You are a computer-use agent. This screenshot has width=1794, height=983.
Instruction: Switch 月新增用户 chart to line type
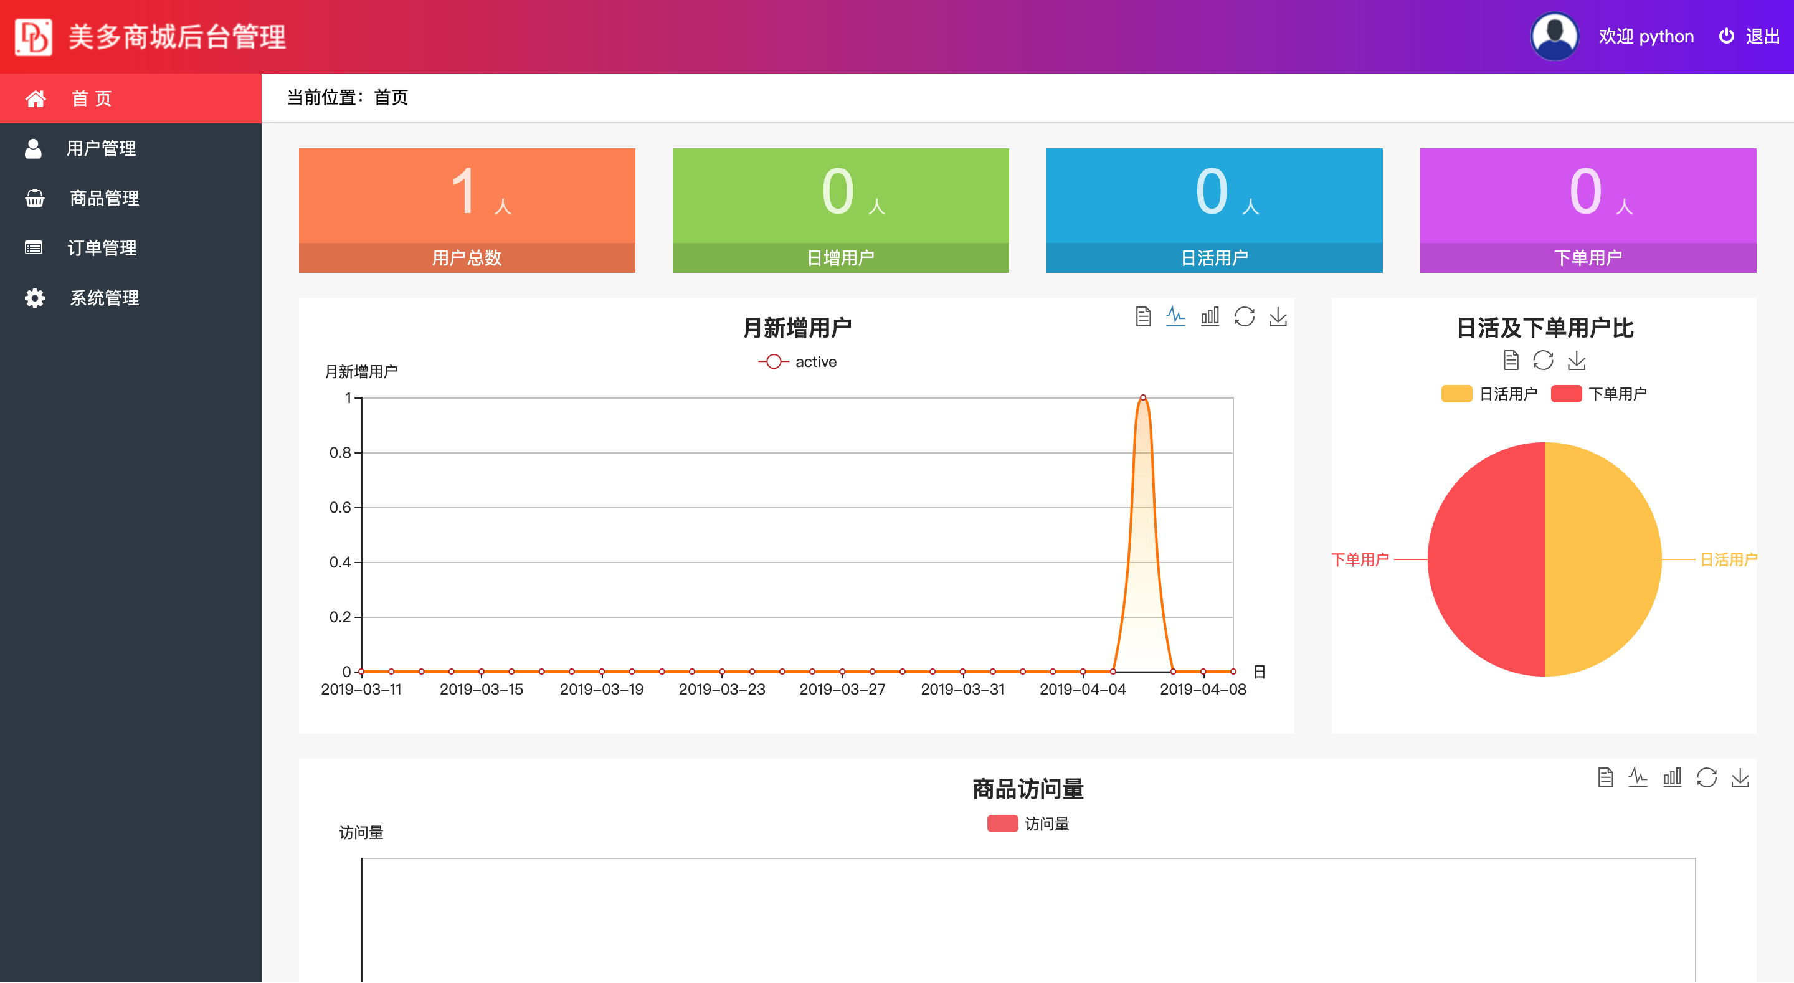[1175, 317]
